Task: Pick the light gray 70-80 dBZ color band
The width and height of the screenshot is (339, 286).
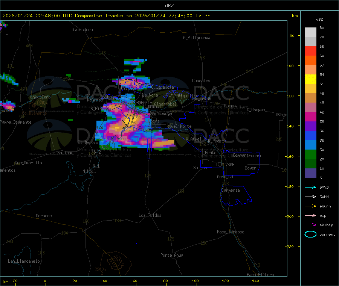Action: [310, 32]
